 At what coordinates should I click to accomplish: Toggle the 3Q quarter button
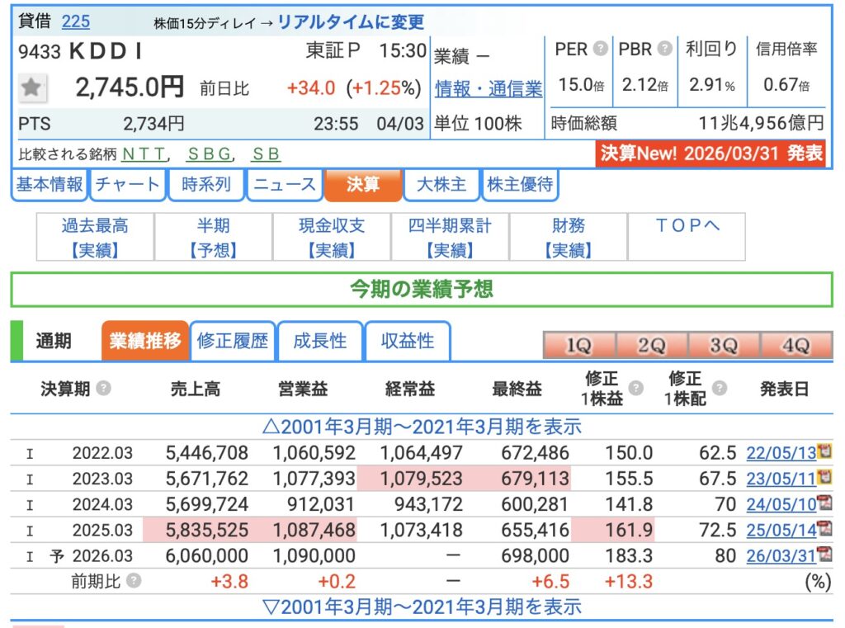point(723,346)
